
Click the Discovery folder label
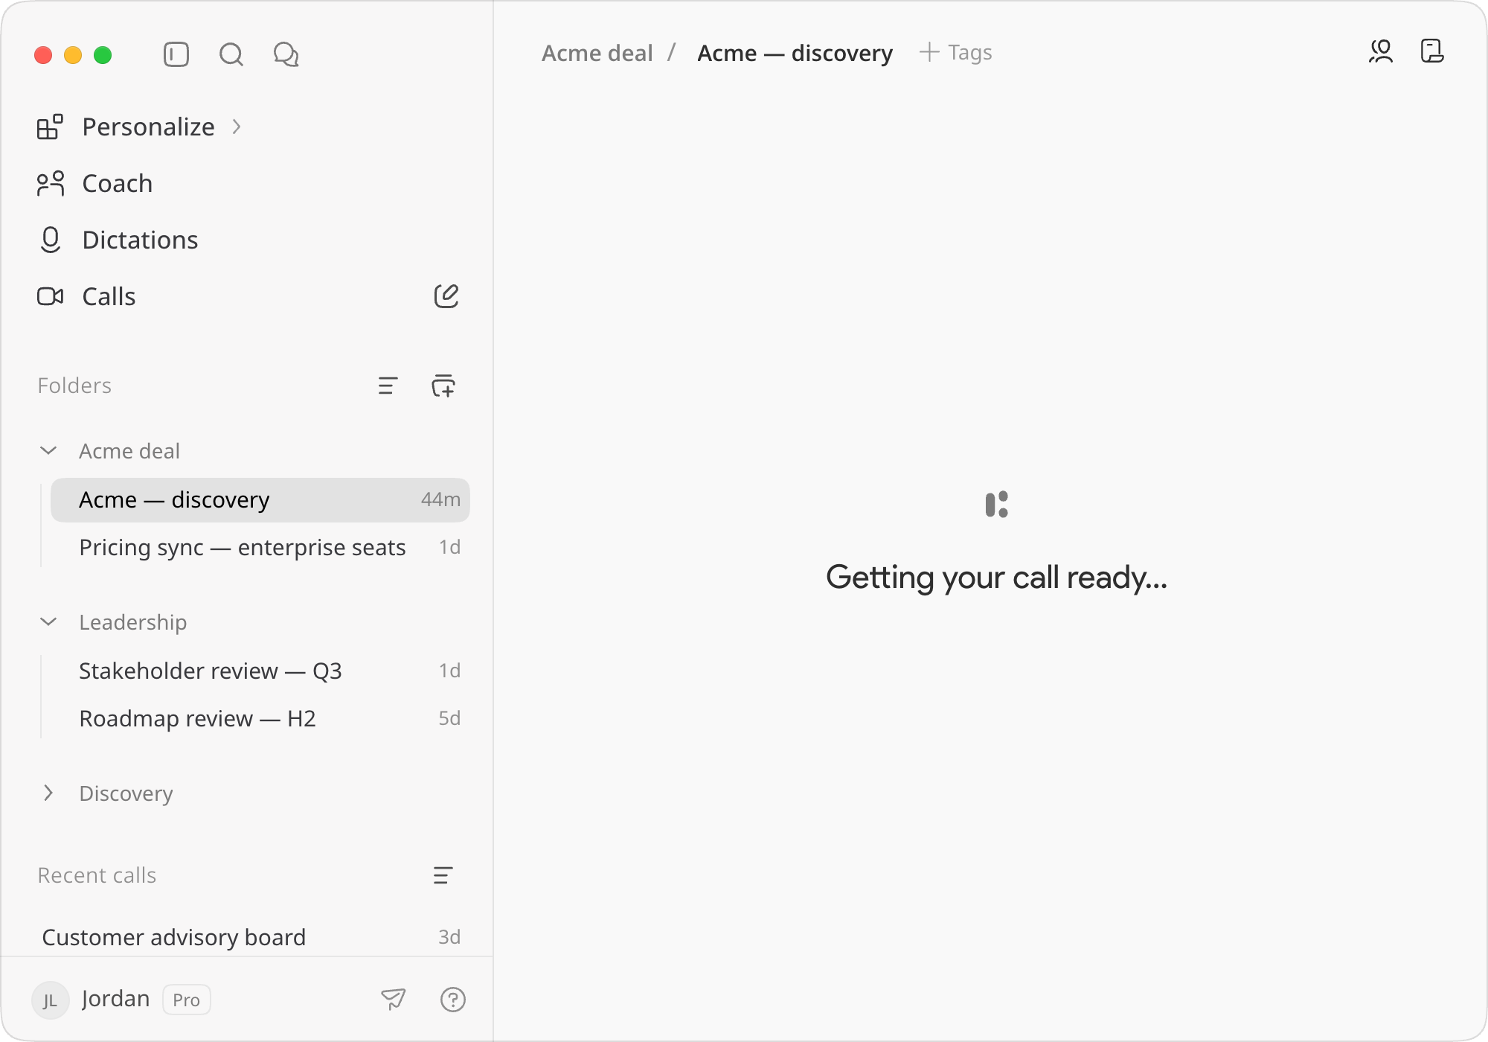click(126, 793)
